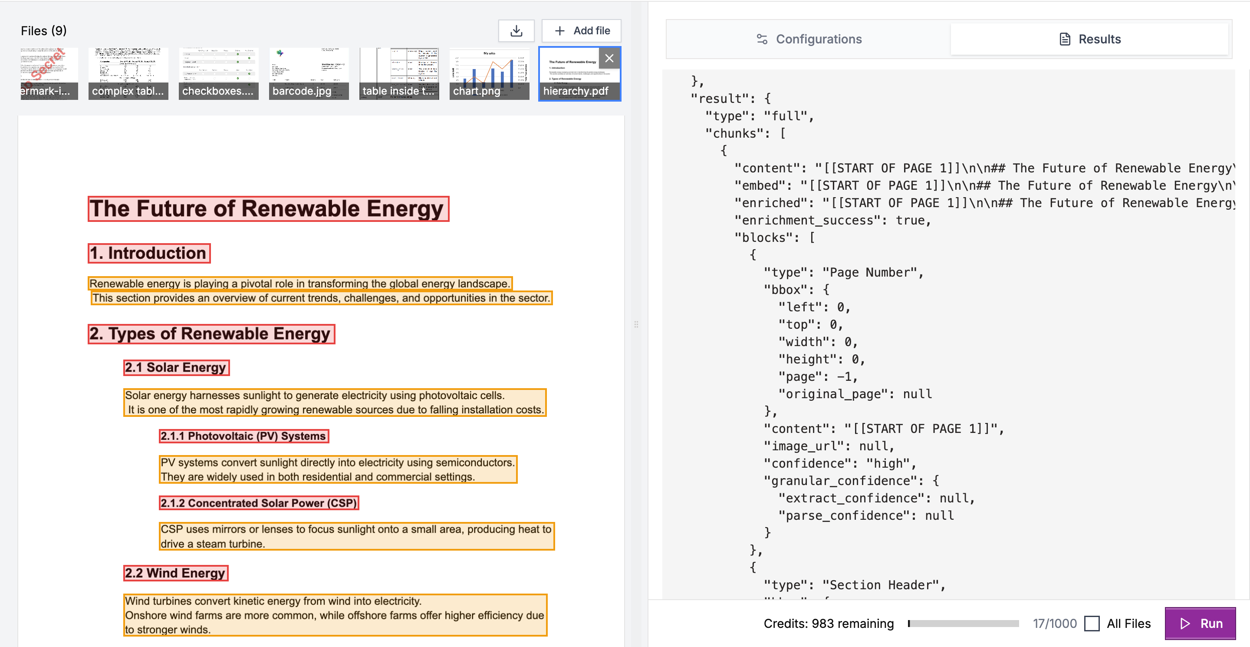Image resolution: width=1250 pixels, height=647 pixels.
Task: Select the complex table file
Action: tap(128, 73)
